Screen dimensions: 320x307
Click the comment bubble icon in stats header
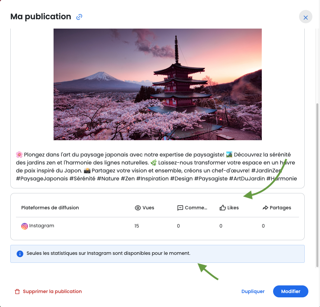[180, 208]
